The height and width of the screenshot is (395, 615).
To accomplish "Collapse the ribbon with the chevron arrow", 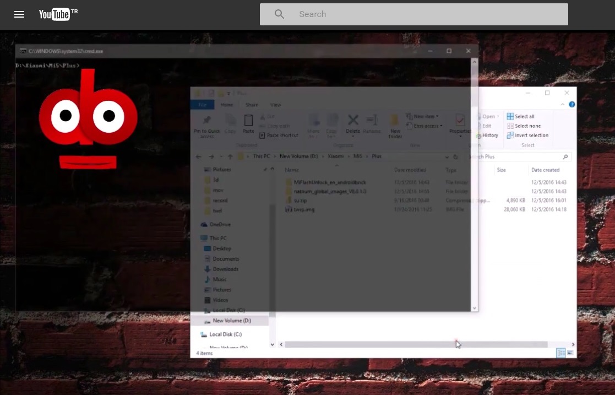I will coord(563,104).
